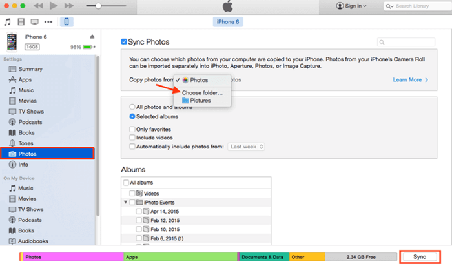Viewport: 452px width, 266px height.
Task: Click the rewind playback button
Action: tap(38, 6)
